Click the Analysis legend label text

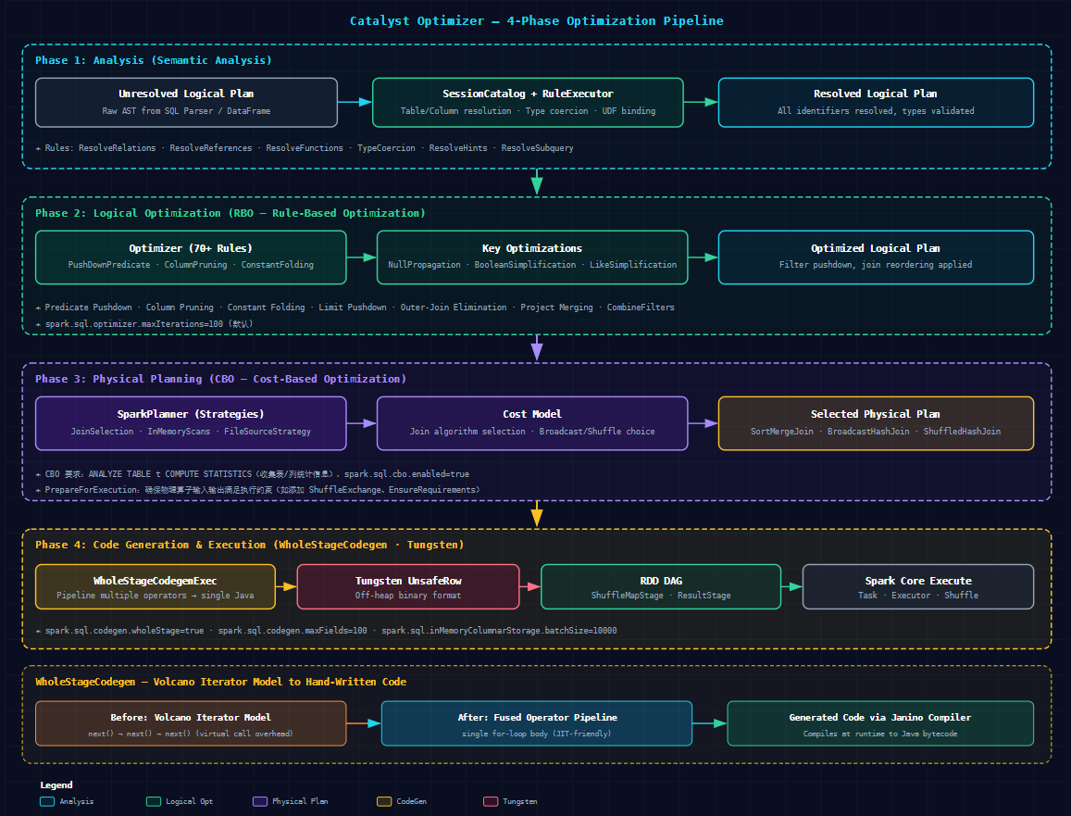coord(77,802)
